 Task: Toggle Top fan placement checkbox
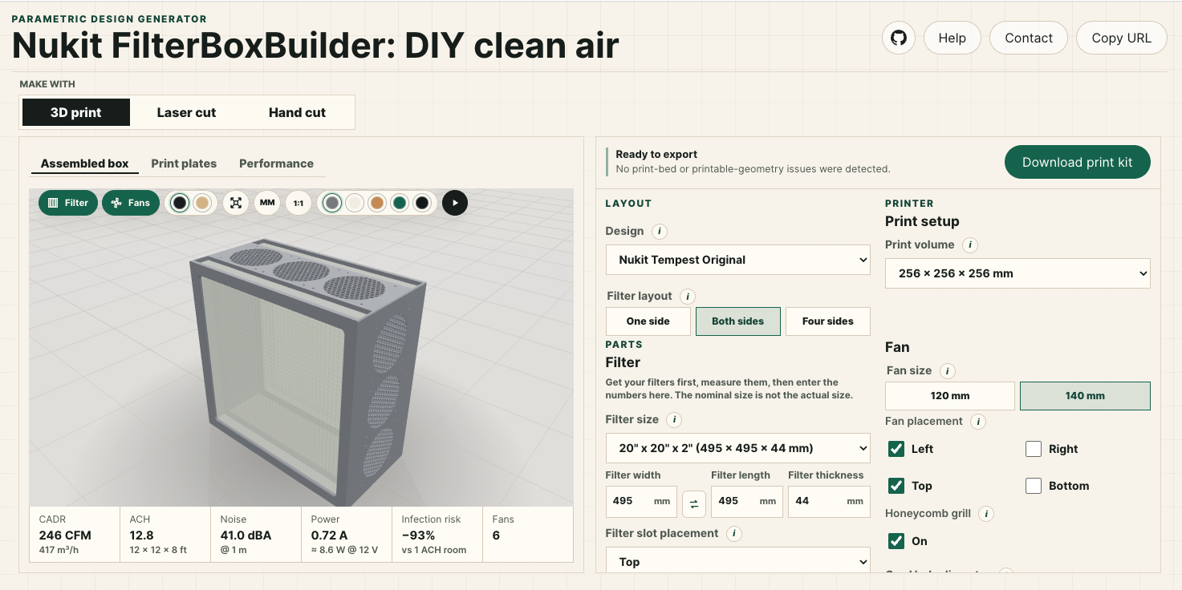[x=896, y=486]
